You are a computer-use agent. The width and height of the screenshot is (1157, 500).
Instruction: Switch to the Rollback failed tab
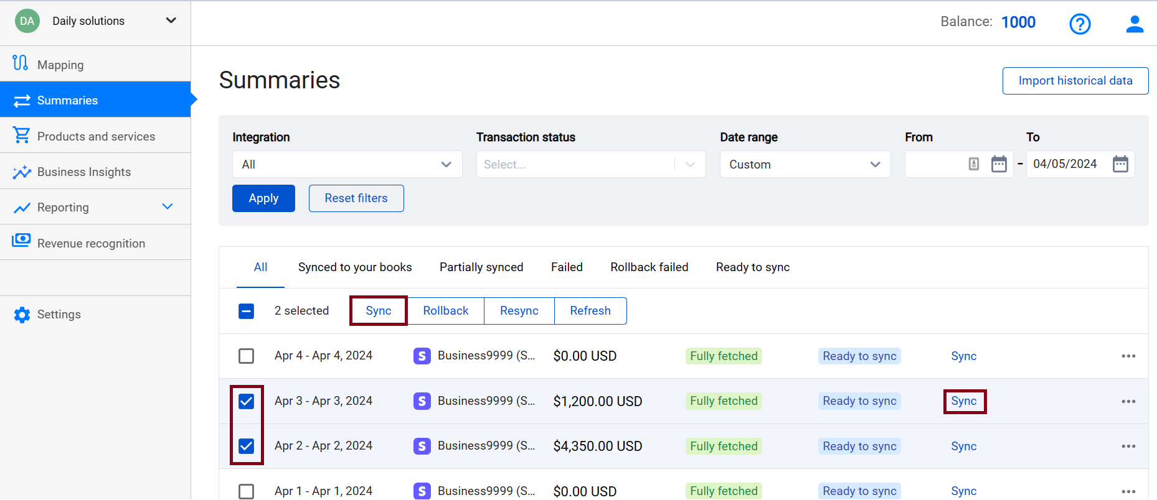(649, 267)
